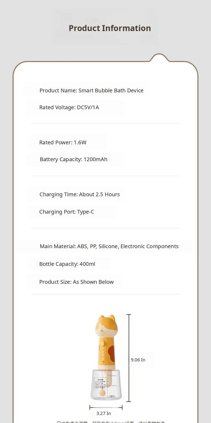Click the "Product Information" heading
The height and width of the screenshot is (423, 211).
[x=110, y=28]
